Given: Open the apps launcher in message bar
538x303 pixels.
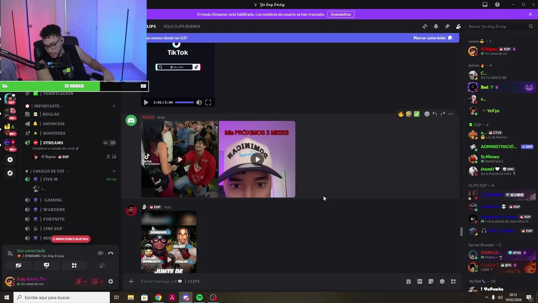Looking at the screenshot, I should point(453,282).
